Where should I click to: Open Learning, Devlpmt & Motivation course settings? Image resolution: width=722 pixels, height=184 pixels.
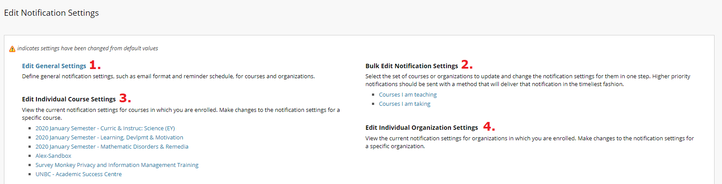109,138
